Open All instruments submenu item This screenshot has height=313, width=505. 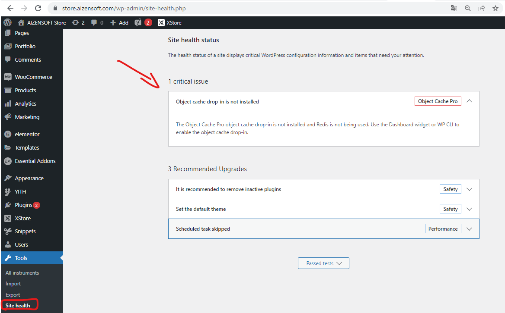(22, 273)
